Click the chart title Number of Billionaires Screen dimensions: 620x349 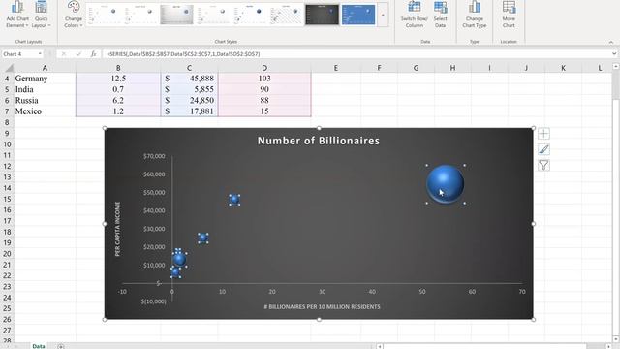click(319, 141)
